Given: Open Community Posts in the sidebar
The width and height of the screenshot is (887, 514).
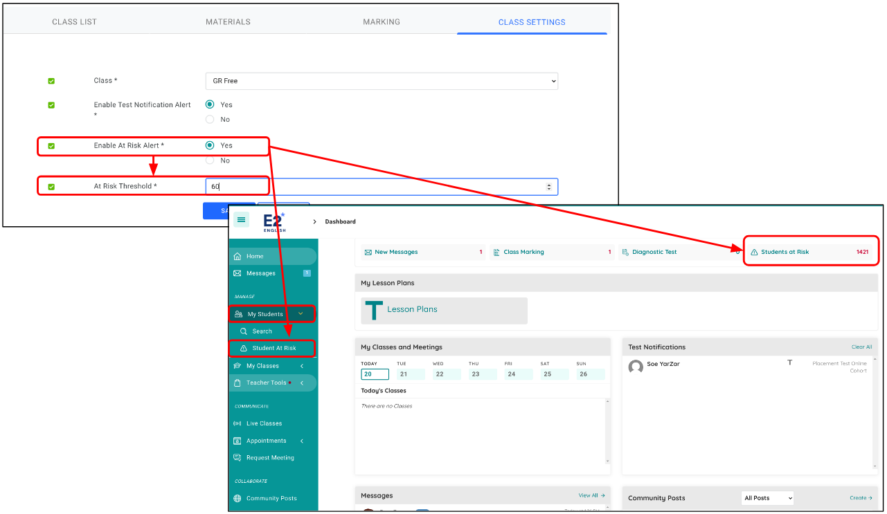Looking at the screenshot, I should pos(272,497).
